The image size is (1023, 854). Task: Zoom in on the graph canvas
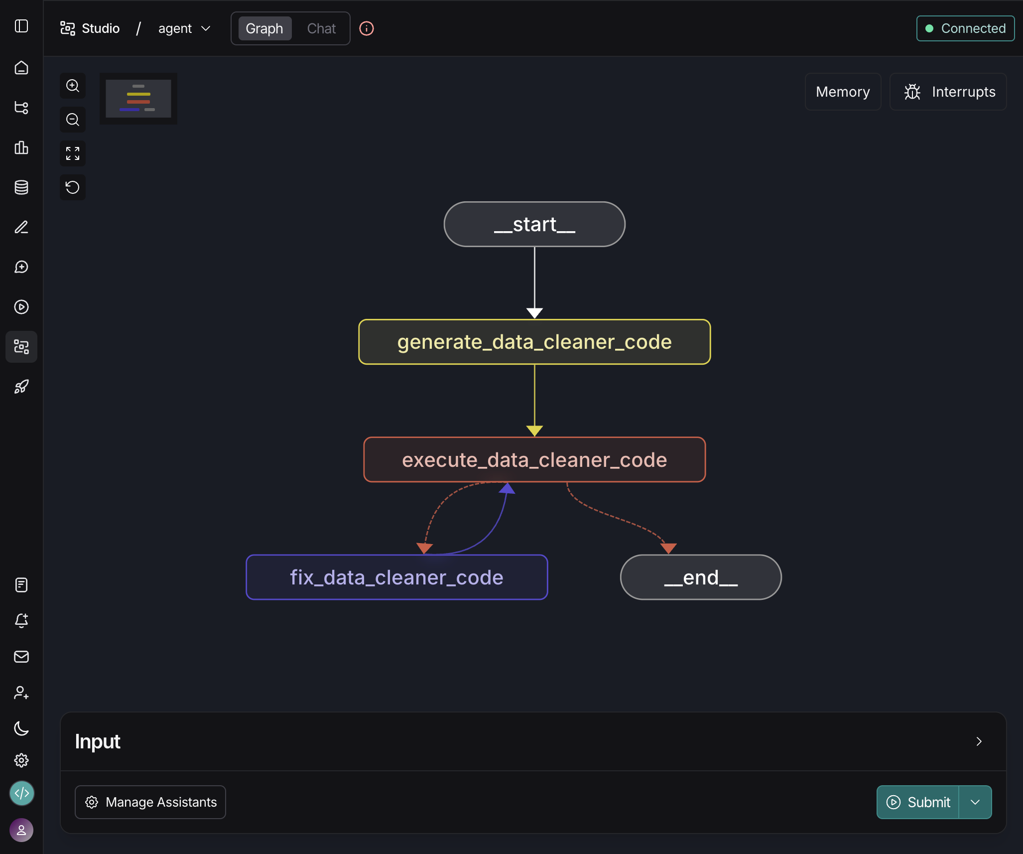[x=73, y=86]
